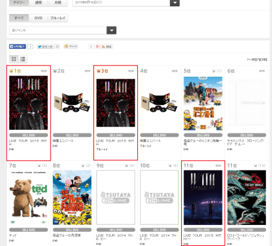Click the 1~20位 pagination text
The image size is (272, 246).
pos(257,59)
